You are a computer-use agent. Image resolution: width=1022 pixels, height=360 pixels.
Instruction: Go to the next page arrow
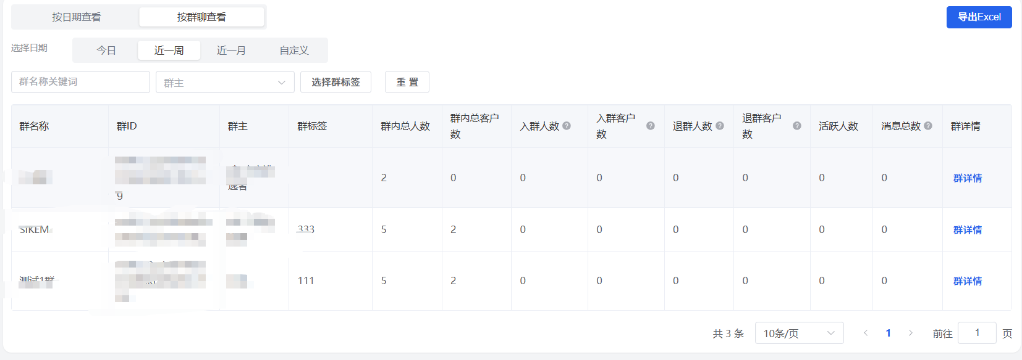[911, 333]
